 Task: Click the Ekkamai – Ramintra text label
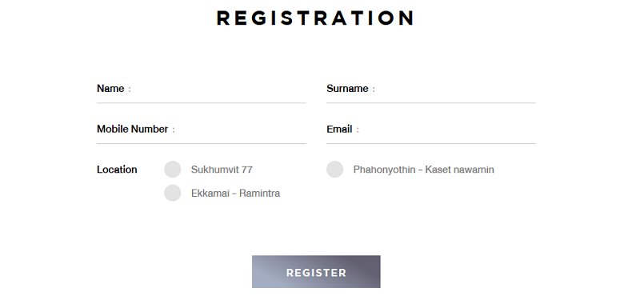pos(235,193)
